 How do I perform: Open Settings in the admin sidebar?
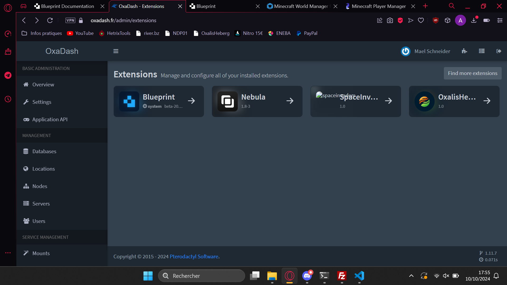(62, 102)
